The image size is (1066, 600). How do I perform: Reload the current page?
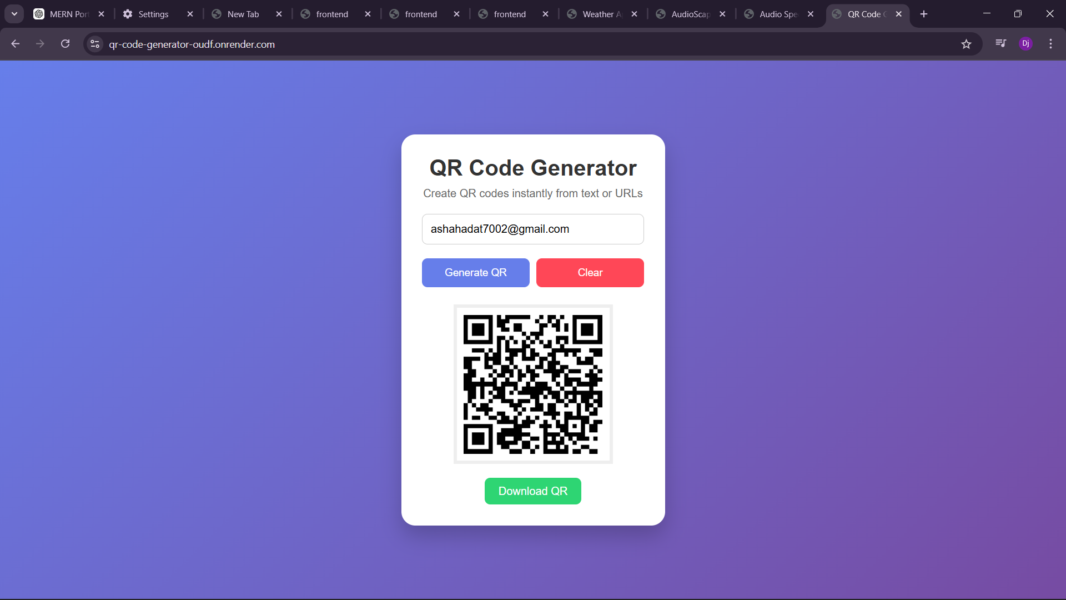tap(65, 44)
